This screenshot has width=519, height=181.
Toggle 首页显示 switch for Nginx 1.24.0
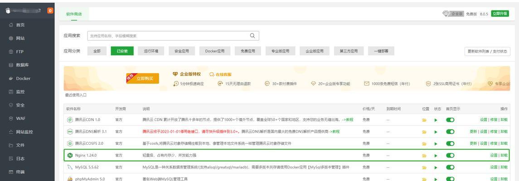[450, 156]
